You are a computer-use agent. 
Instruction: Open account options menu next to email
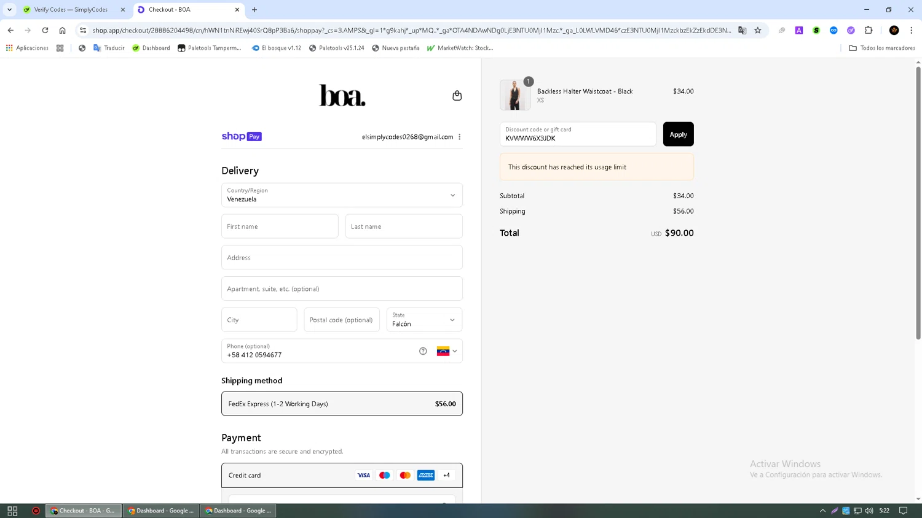460,137
